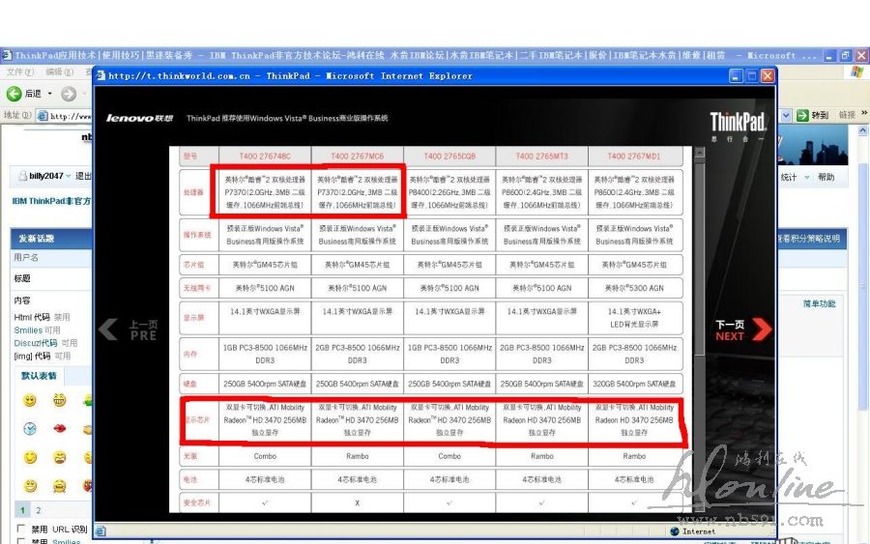Click the IE Forward arrow button
870x544 pixels.
point(68,94)
